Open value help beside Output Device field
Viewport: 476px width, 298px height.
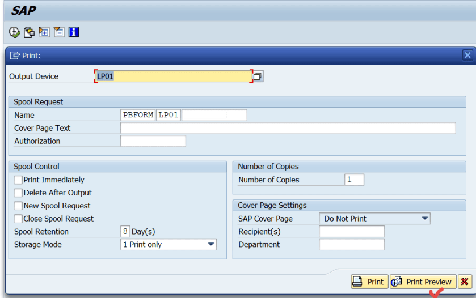click(258, 76)
